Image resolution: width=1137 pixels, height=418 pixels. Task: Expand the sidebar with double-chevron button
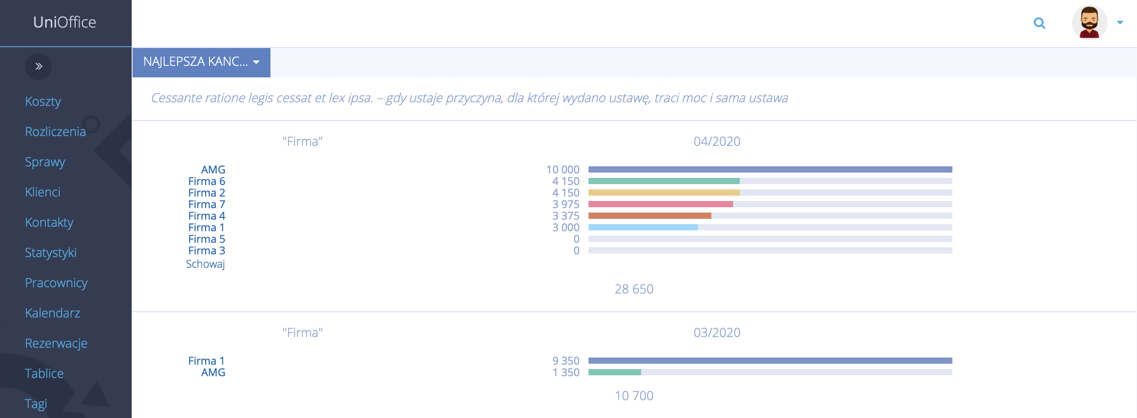(38, 67)
